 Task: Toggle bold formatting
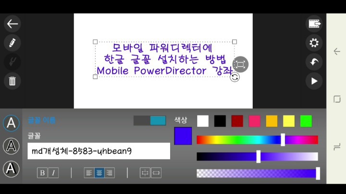[x=42, y=172]
